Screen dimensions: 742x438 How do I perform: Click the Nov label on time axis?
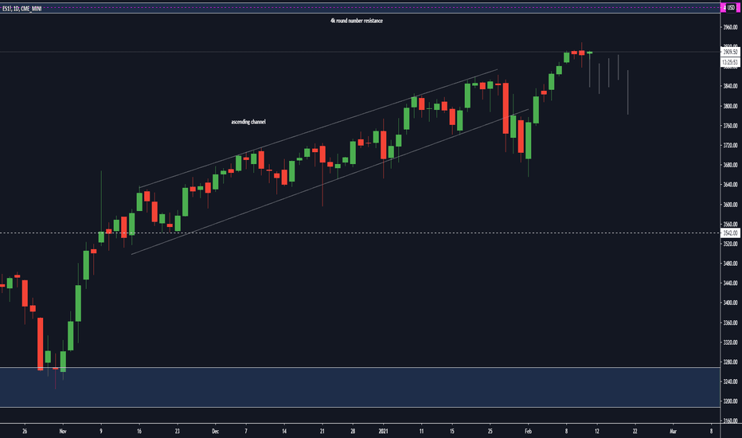[x=63, y=432]
